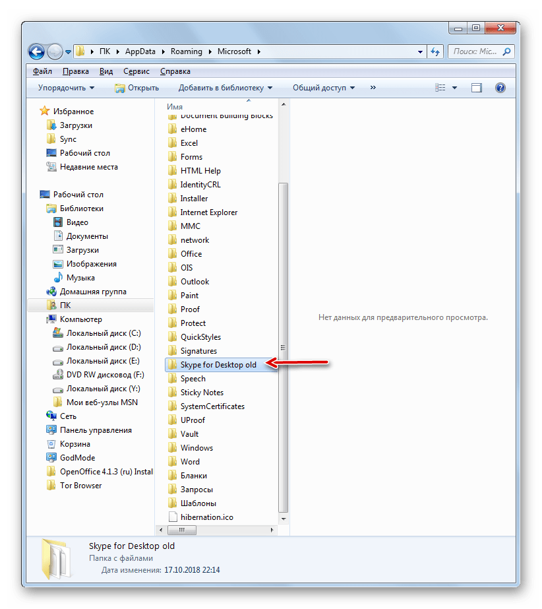This screenshot has height=609, width=542.
Task: Open Локальный диск (D:)
Action: click(x=97, y=347)
